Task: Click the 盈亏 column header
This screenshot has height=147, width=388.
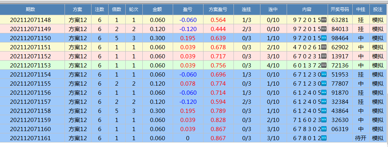Action: (x=188, y=9)
